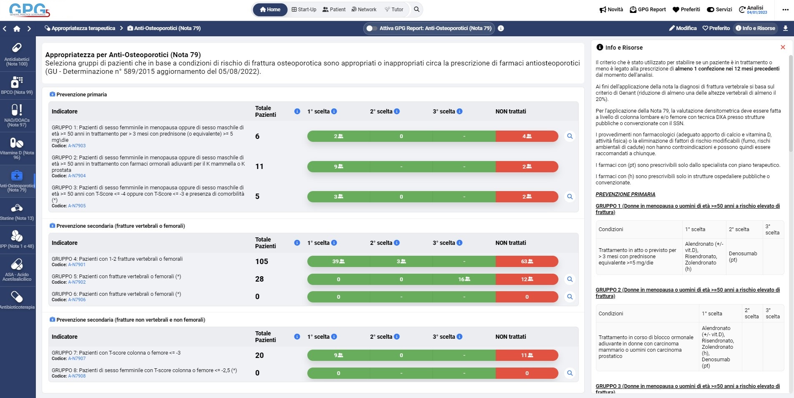Open the three-dots more options menu
The width and height of the screenshot is (794, 398).
tap(785, 10)
